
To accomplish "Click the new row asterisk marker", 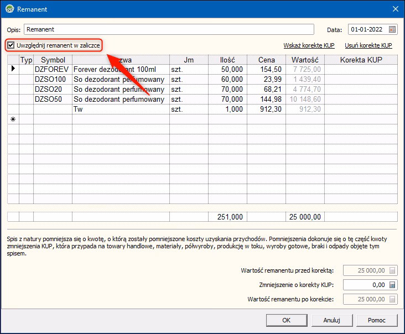I will [x=13, y=119].
